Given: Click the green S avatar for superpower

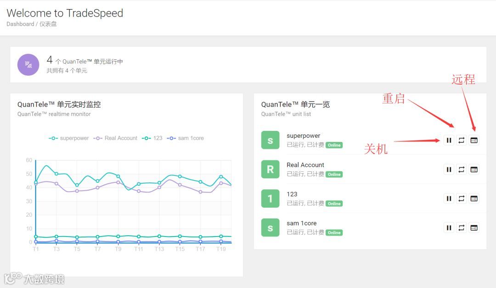Looking at the screenshot, I should [270, 140].
